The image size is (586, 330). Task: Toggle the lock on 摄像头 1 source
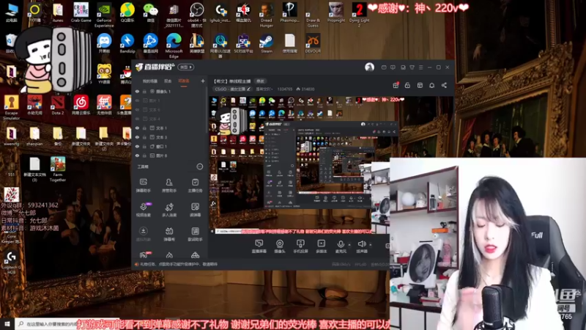pyautogui.click(x=144, y=91)
